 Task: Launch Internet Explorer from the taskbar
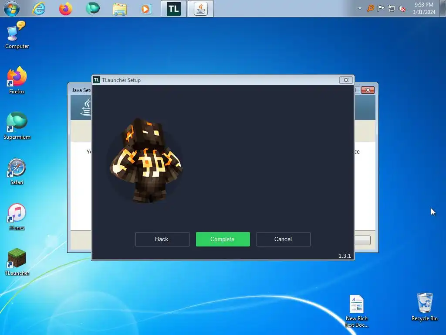click(x=39, y=9)
